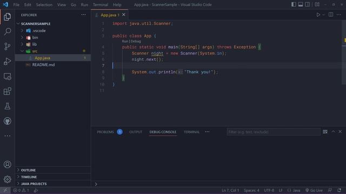The image size is (346, 194).
Task: Expand the JAVA PROJECTS section
Action: tap(53, 184)
